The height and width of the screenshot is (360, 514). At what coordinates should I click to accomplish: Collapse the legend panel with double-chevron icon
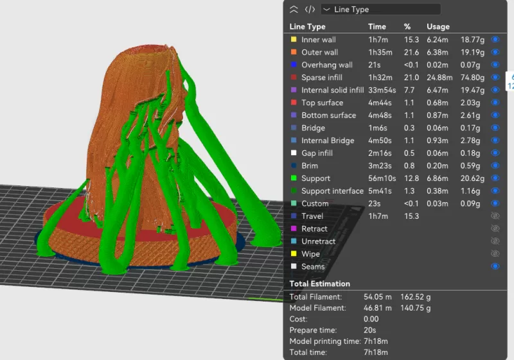tap(294, 10)
